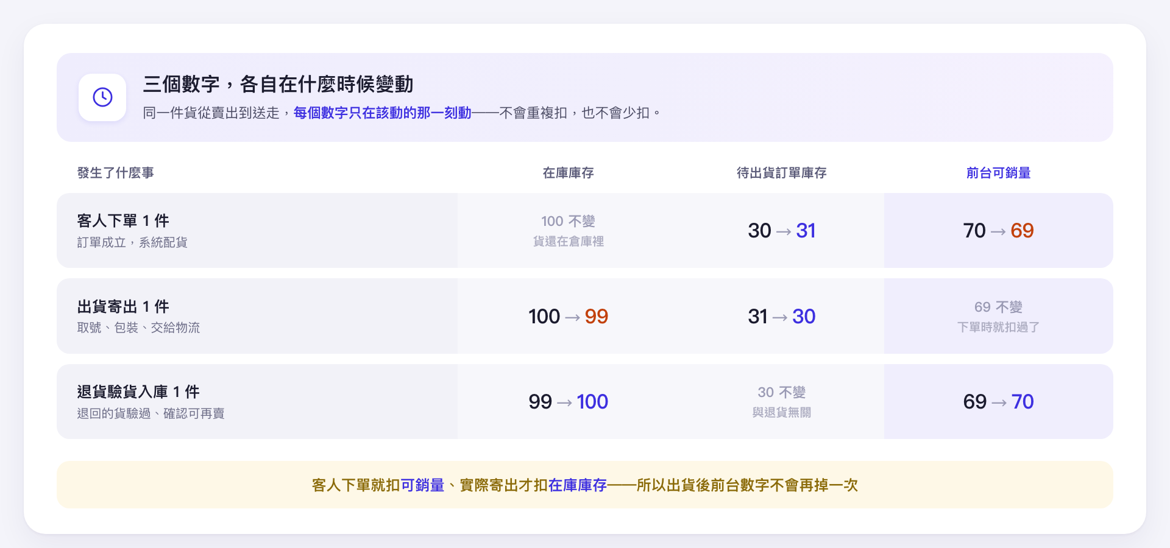Viewport: 1170px width, 548px height.
Task: Click the 在庫庫存 column header
Action: coord(568,173)
